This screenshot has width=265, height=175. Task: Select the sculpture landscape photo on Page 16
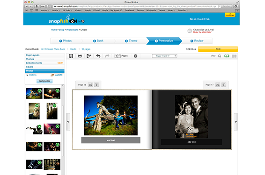pos(110,115)
